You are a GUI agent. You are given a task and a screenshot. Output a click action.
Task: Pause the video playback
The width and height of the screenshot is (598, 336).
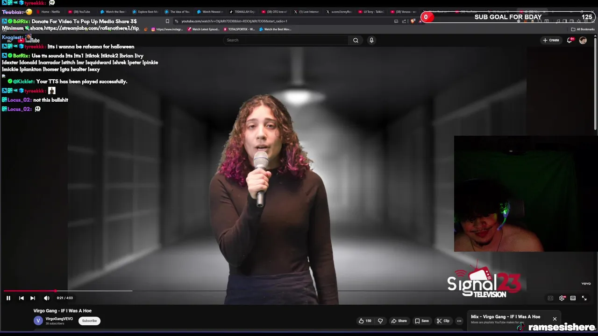tap(8, 298)
